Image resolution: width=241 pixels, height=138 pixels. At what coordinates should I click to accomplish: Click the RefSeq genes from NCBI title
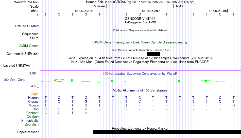coord(140,22)
